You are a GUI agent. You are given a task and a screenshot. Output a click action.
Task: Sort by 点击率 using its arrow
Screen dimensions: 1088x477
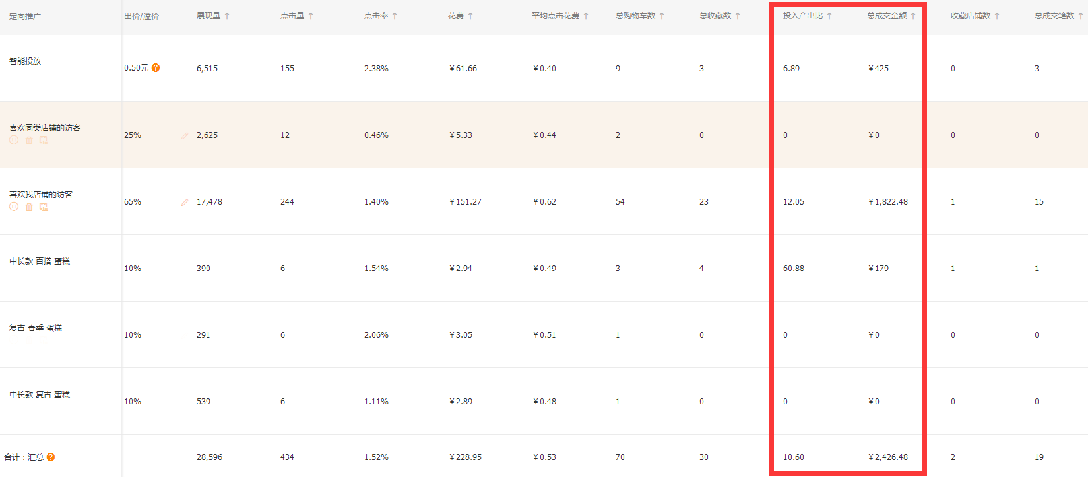click(395, 16)
